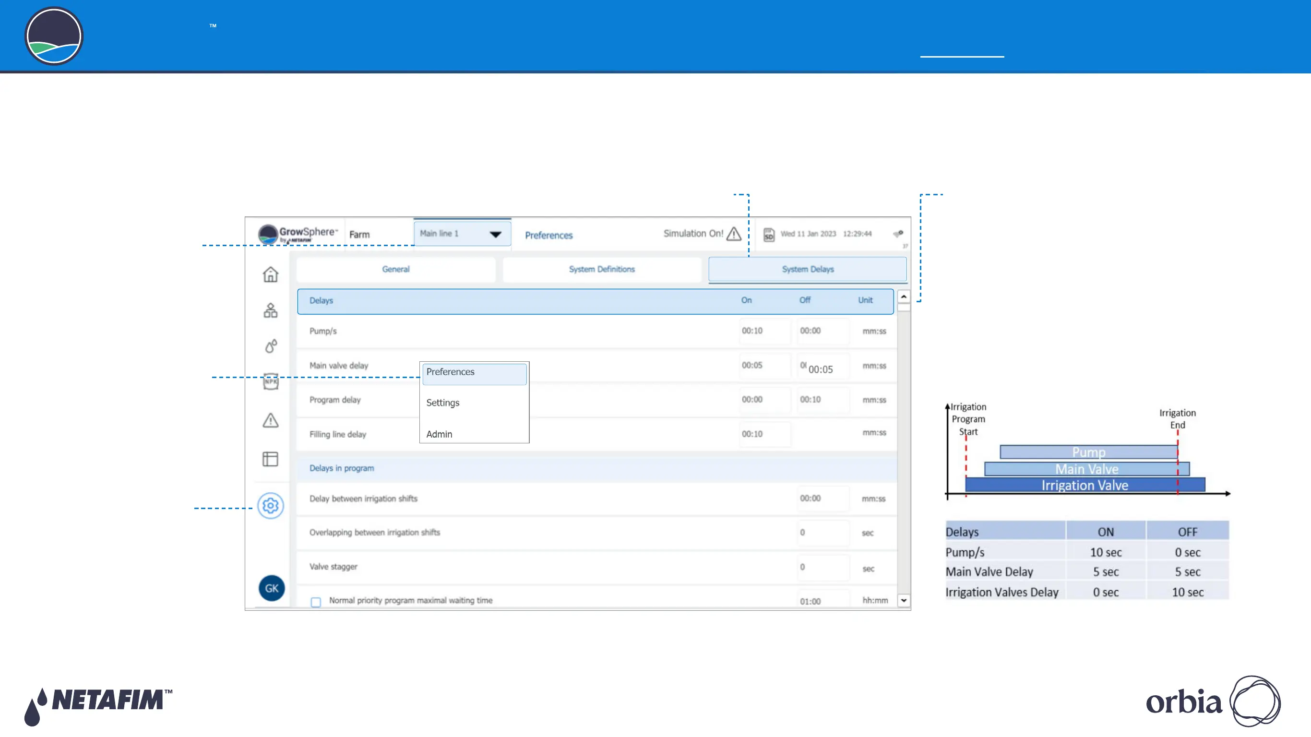The height and width of the screenshot is (737, 1311).
Task: Click the GrowSphere logo
Action: 297,234
